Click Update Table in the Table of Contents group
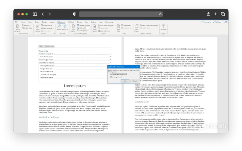This screenshot has width=242, height=151. tap(27, 28)
